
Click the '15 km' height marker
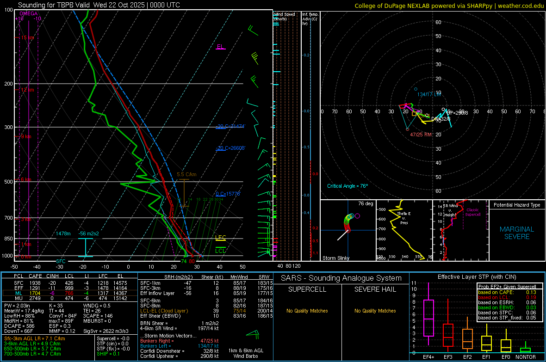coord(27,37)
